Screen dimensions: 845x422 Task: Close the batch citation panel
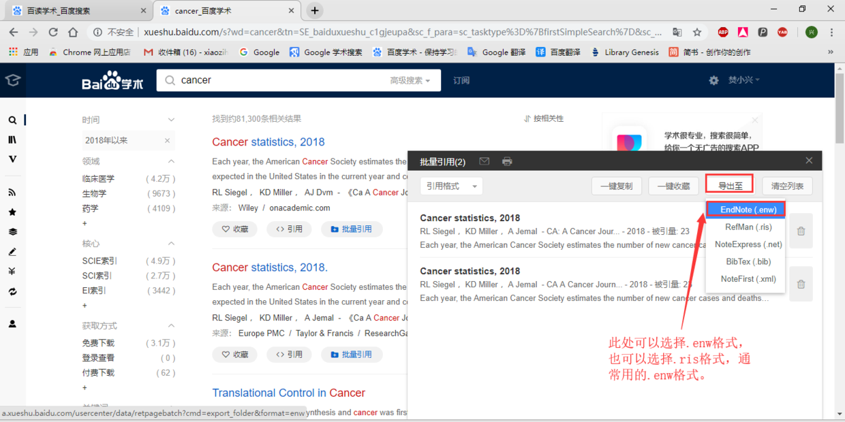(809, 161)
